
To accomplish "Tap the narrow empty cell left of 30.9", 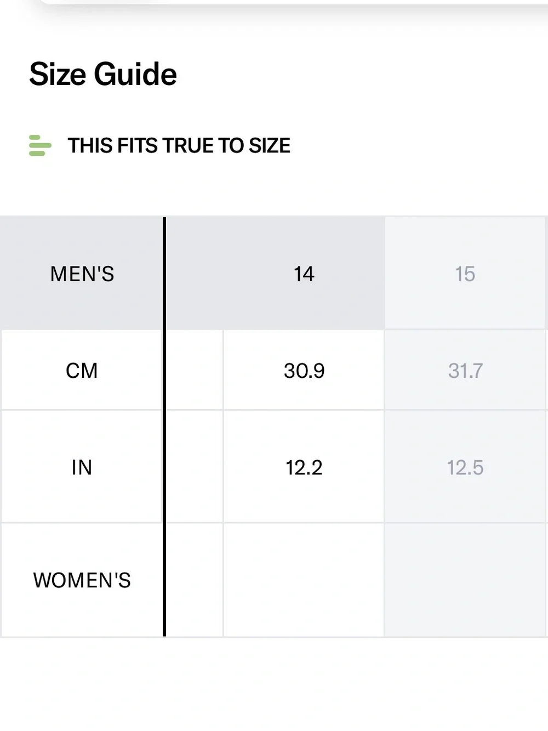I will (x=195, y=370).
